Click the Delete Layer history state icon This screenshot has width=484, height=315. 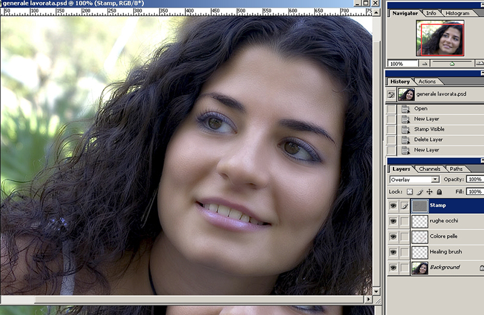(x=405, y=140)
